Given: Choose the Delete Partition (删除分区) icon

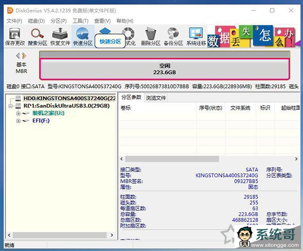Looking at the screenshot, I should [151, 37].
